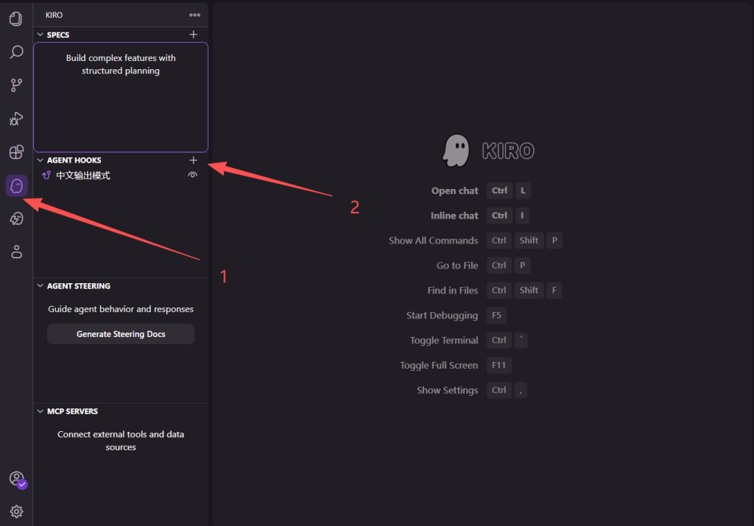The width and height of the screenshot is (754, 526).
Task: Open the Accounts menu icon
Action: click(16, 478)
